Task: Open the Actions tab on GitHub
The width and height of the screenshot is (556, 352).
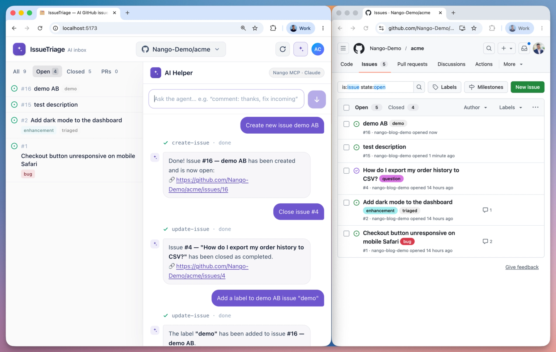Action: pos(484,64)
